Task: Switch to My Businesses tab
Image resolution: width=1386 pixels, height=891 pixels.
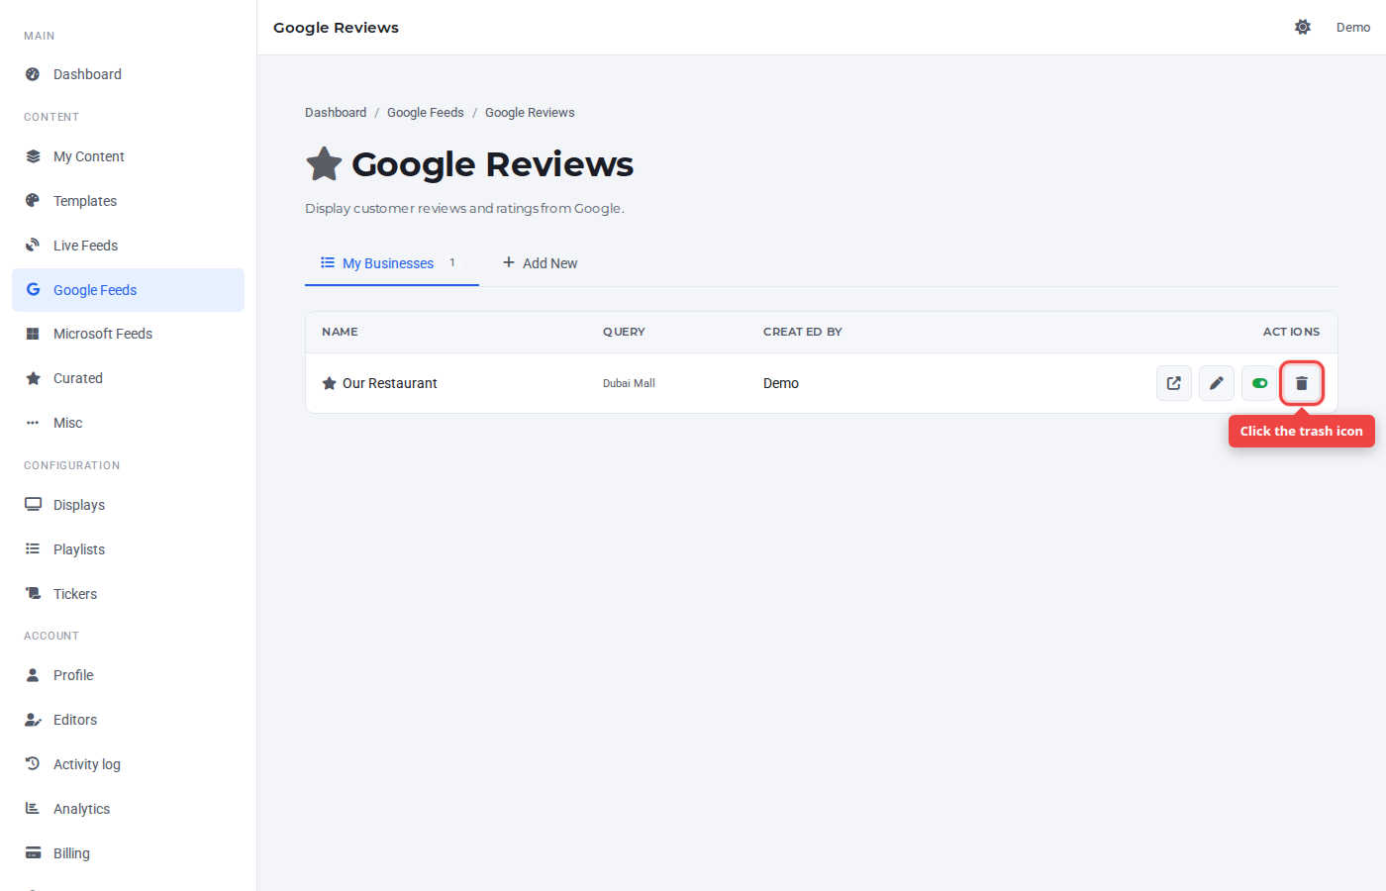Action: click(392, 263)
